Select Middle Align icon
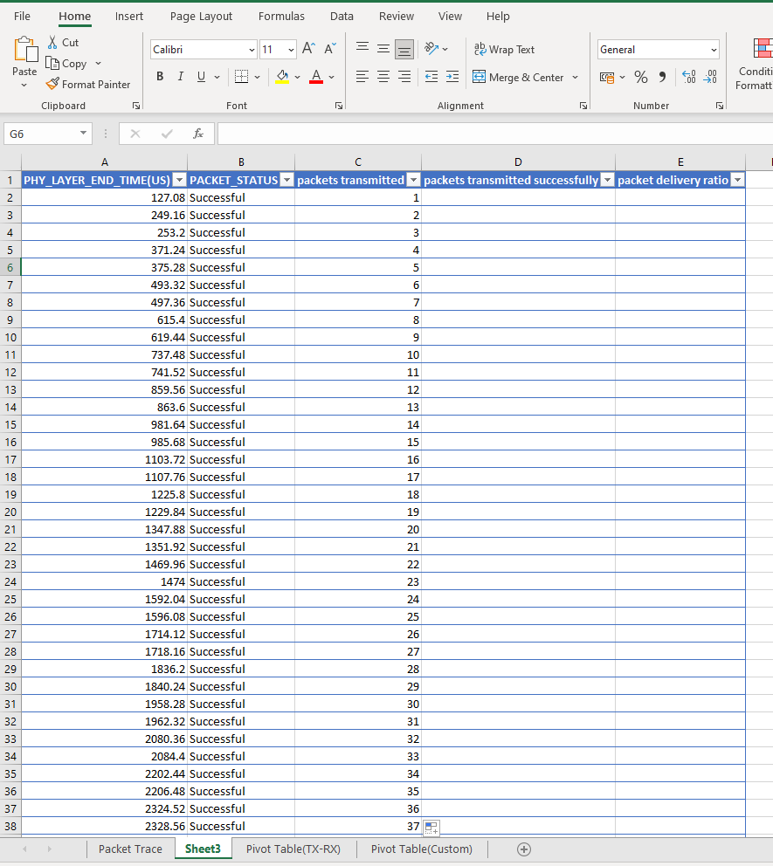Screen dimensions: 773x866 click(x=383, y=49)
